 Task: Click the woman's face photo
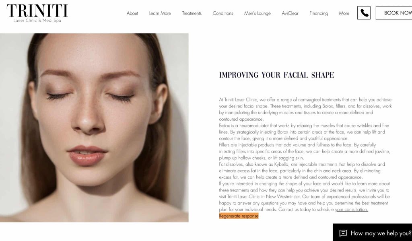click(x=94, y=128)
